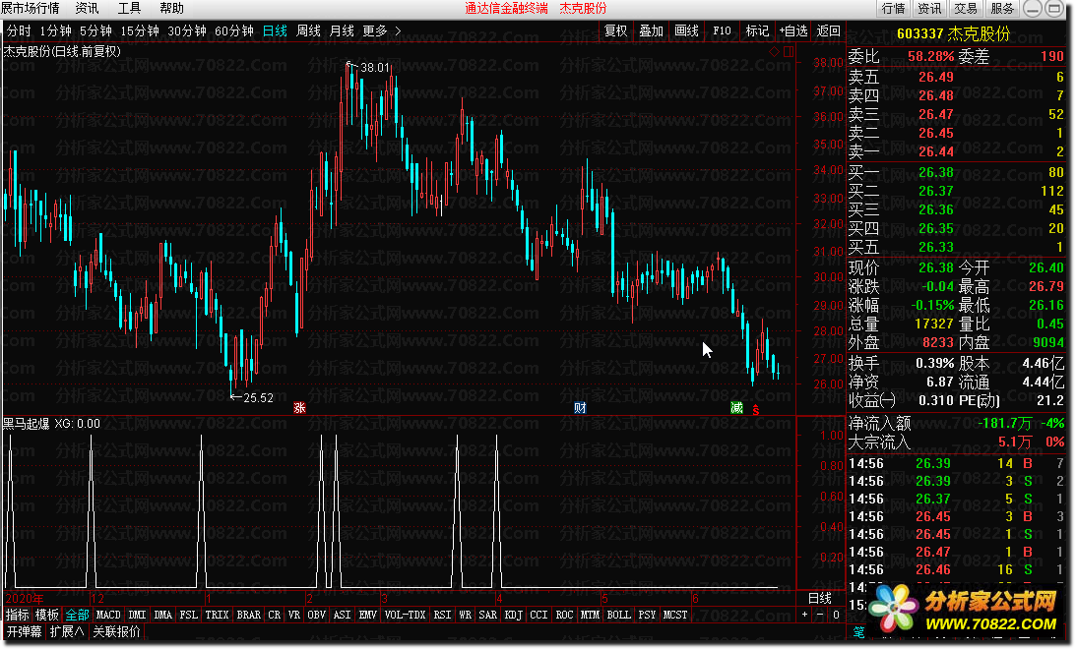Click the 画线 drawing button
This screenshot has width=1076, height=649.
pyautogui.click(x=686, y=30)
